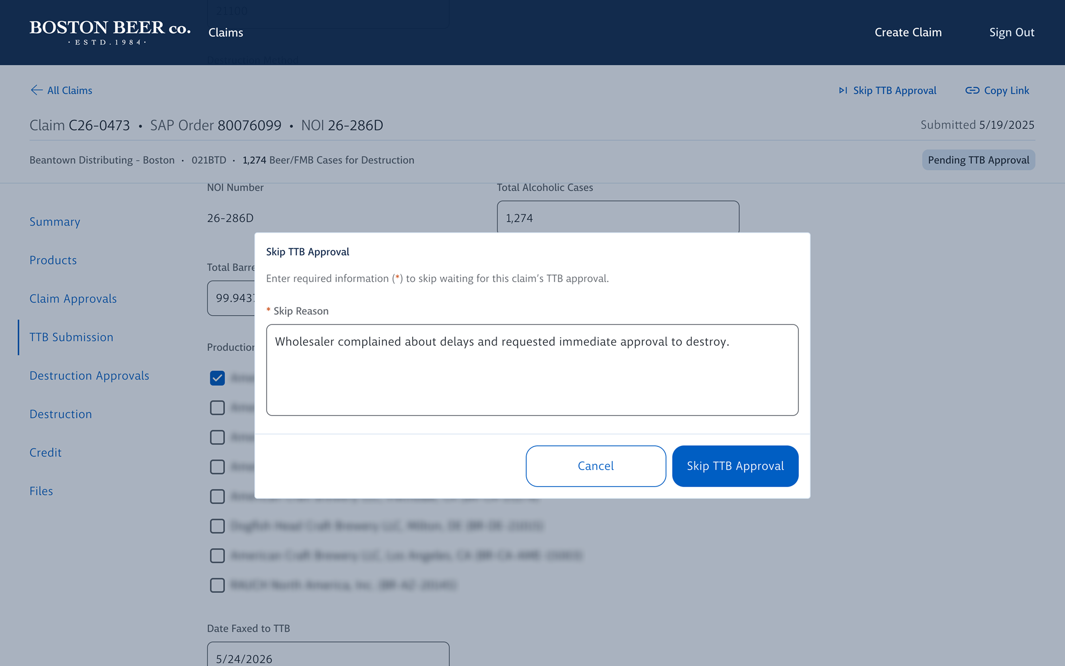
Task: Open the Products section
Action: pyautogui.click(x=53, y=260)
